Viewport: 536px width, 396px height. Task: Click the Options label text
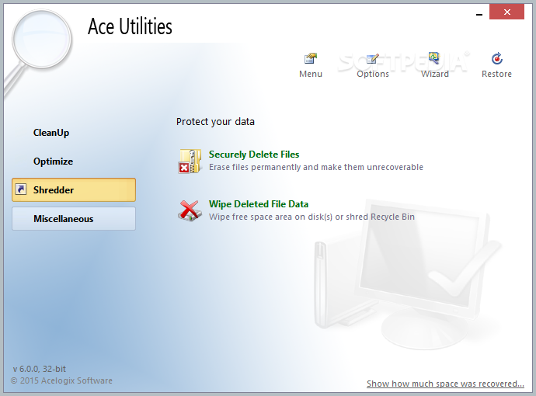point(373,74)
